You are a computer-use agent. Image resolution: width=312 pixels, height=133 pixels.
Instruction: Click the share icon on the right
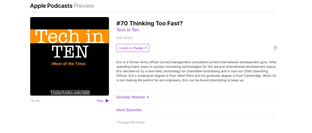click(275, 48)
